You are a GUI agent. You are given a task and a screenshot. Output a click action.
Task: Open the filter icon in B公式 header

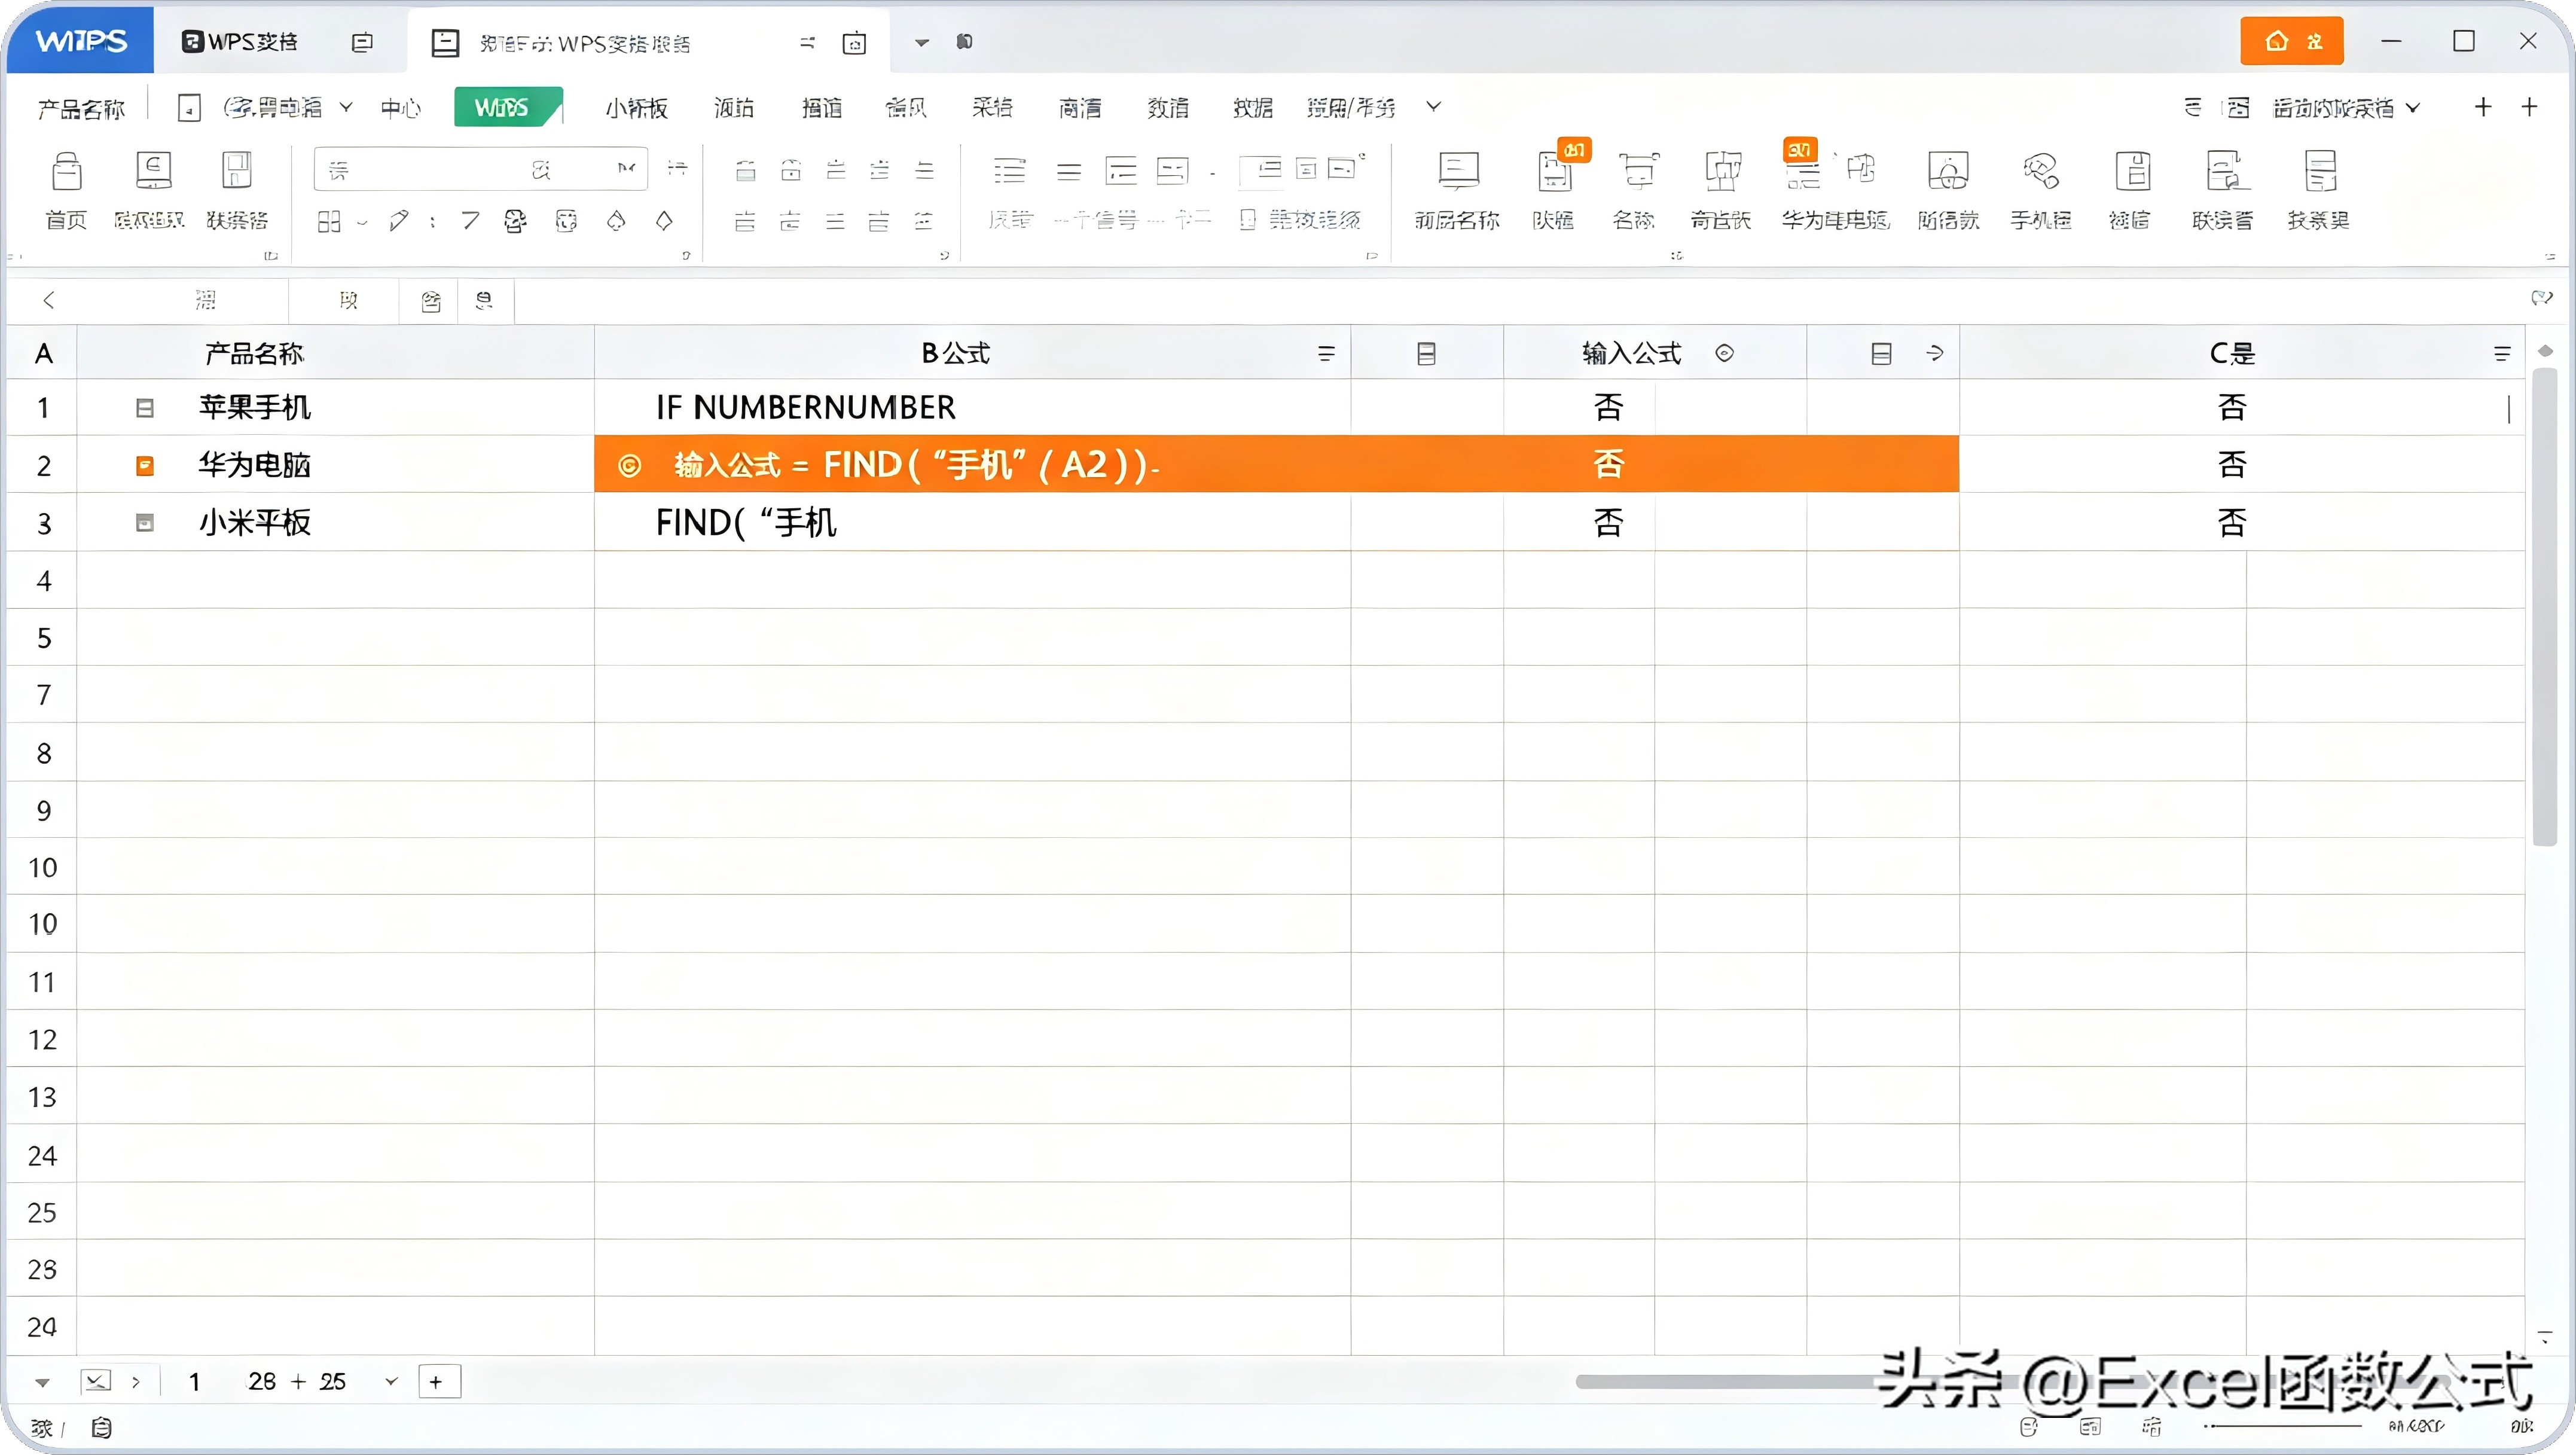click(1326, 353)
